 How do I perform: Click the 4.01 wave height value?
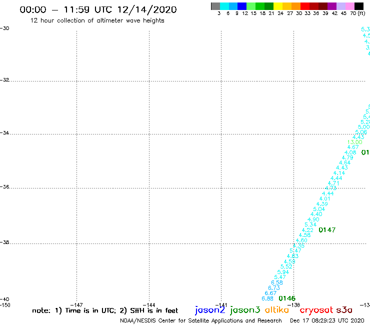tap(324, 198)
